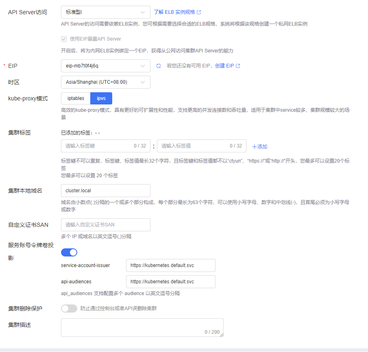Image resolution: width=368 pixels, height=352 pixels.
Task: Enable the 集群删除保护 switch
Action: [69, 309]
